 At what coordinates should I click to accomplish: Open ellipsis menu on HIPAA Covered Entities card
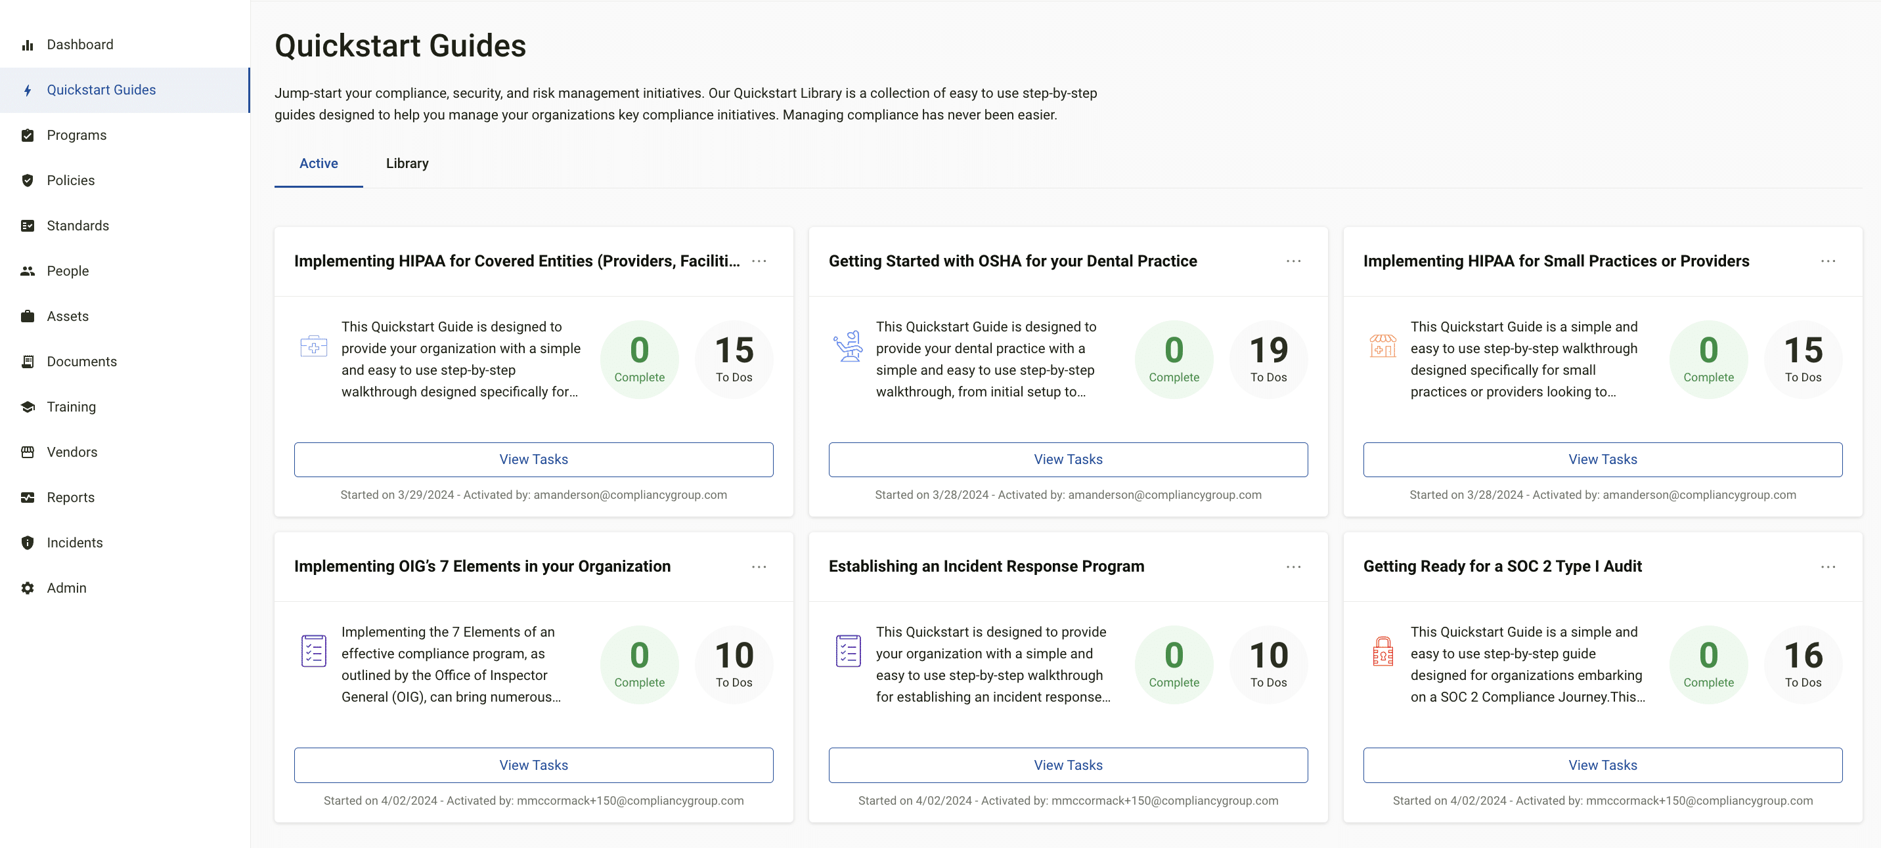click(x=759, y=261)
